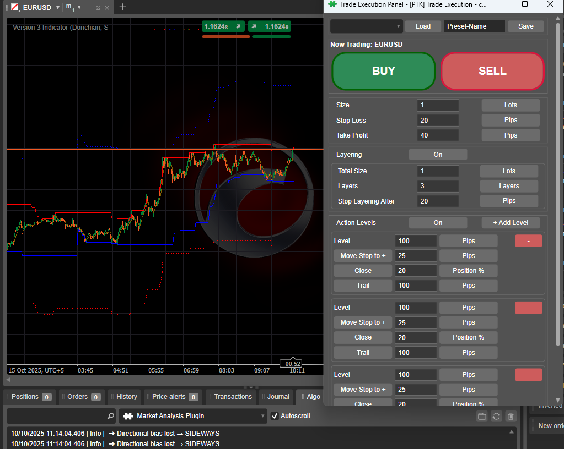Remove the first action level
Screen dimensions: 564x449
pos(528,241)
